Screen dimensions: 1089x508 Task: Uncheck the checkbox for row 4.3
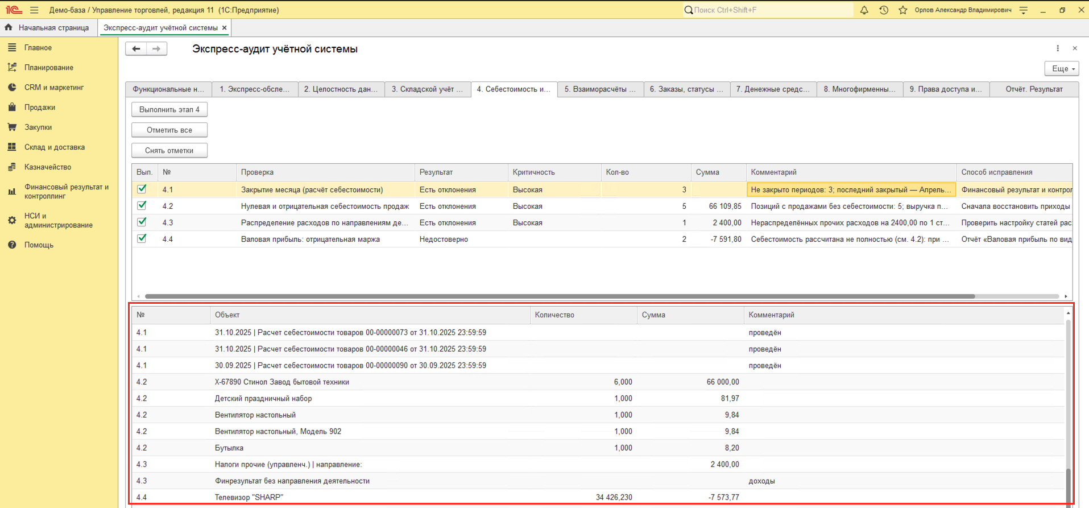tap(142, 222)
